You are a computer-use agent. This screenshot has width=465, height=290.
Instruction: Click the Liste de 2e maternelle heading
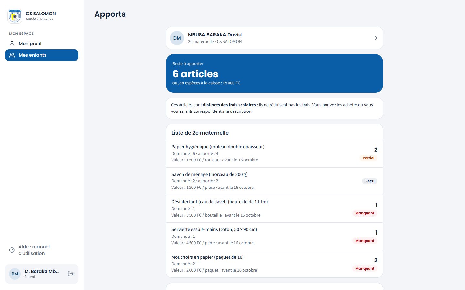point(200,133)
